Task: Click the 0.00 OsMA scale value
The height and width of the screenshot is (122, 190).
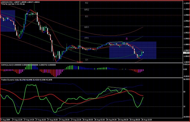Action: [185, 69]
